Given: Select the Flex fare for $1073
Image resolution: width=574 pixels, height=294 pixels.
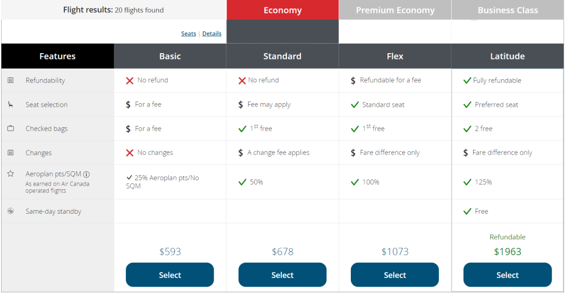Looking at the screenshot, I should coord(394,275).
